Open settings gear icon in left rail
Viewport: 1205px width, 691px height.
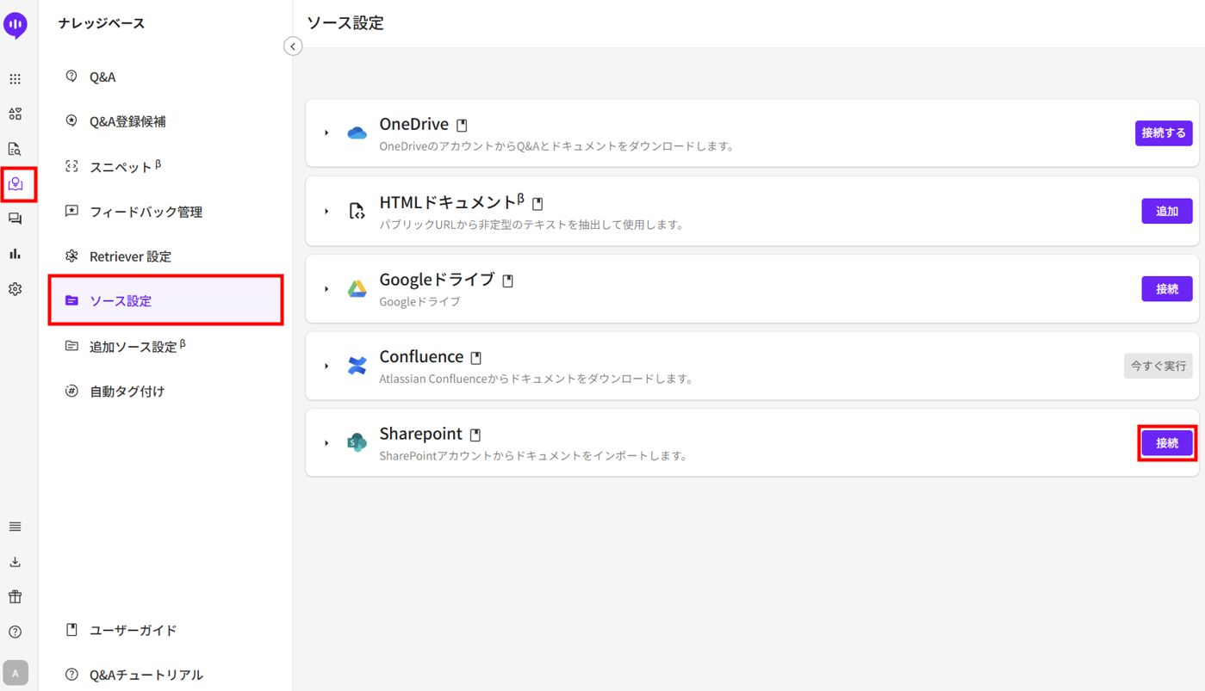[x=16, y=289]
